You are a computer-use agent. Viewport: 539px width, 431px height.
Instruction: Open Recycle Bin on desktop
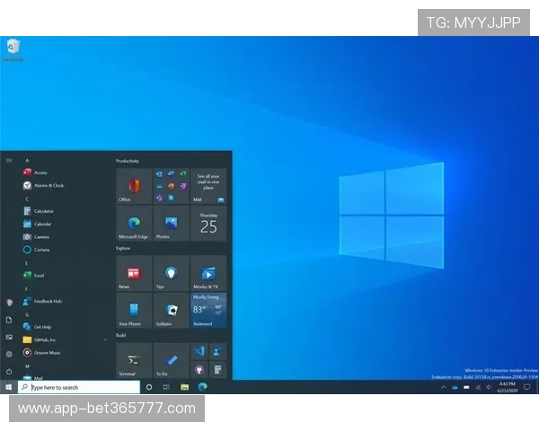click(13, 49)
